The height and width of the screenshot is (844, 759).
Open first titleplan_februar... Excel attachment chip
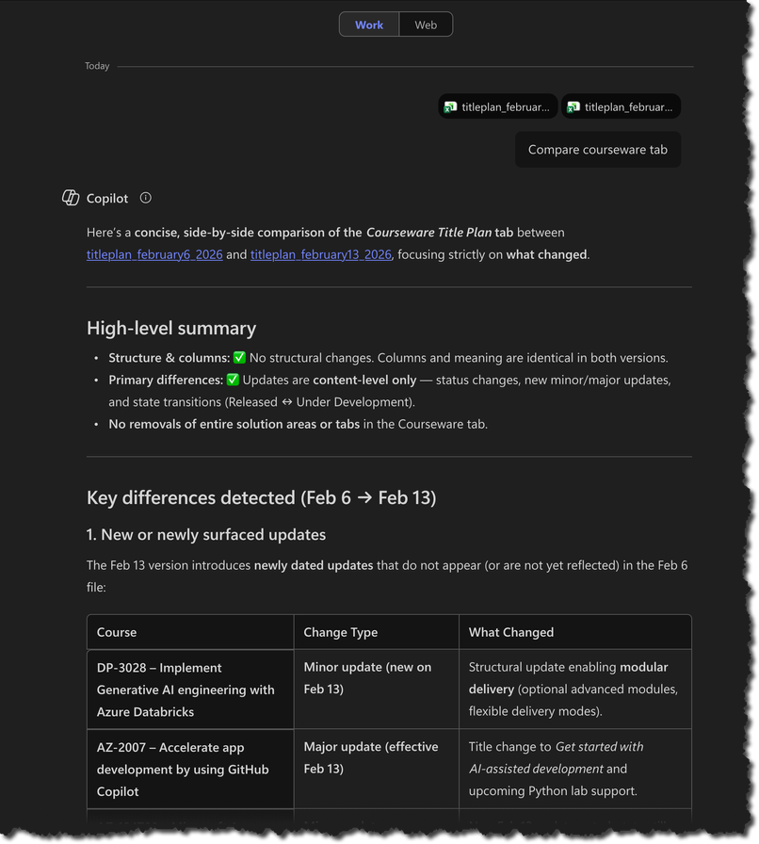tap(498, 106)
